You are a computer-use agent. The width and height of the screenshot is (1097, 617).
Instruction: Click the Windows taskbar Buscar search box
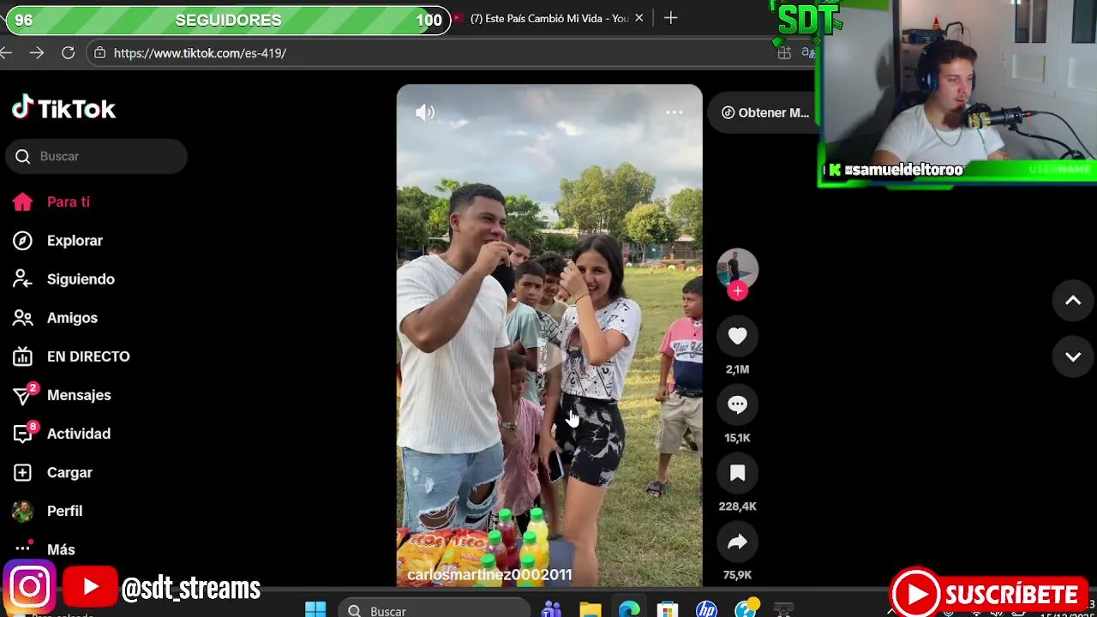click(x=433, y=609)
